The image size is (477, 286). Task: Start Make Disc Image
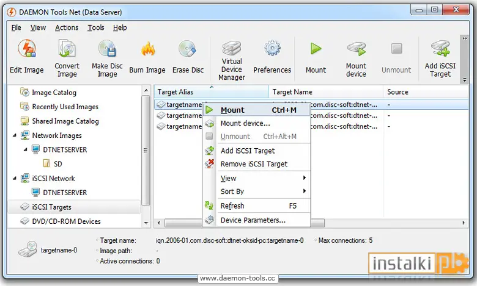107,58
